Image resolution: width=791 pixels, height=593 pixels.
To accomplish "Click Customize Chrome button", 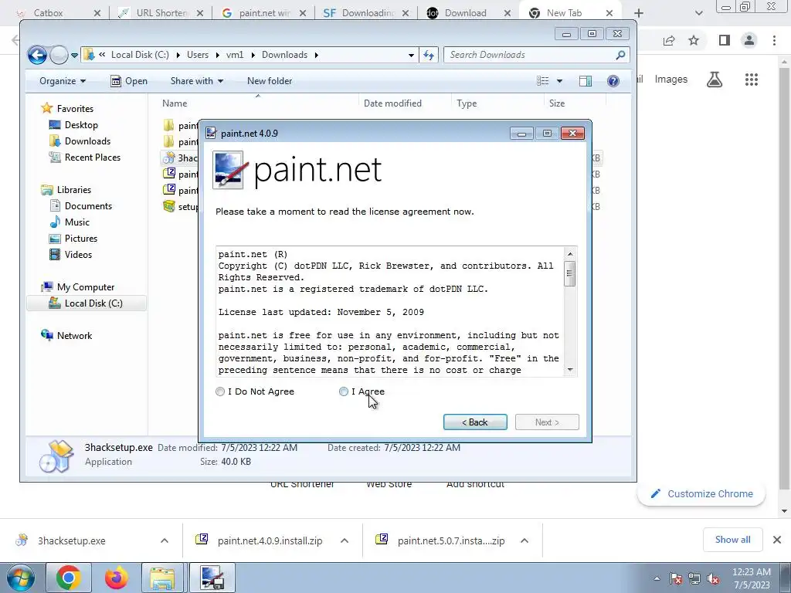I will 701,493.
